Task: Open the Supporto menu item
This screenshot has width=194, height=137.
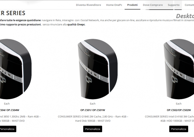Action: (173, 5)
